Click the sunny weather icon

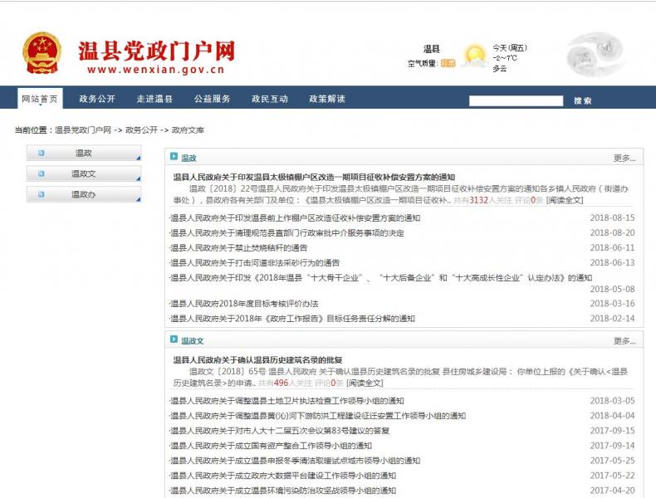click(x=475, y=56)
